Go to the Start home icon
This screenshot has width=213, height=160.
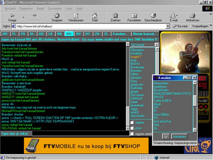(x=95, y=15)
